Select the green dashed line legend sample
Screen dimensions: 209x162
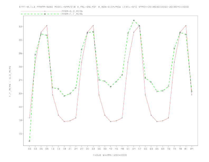click(x=41, y=14)
